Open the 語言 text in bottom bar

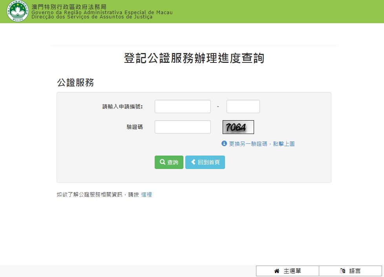coord(355,271)
